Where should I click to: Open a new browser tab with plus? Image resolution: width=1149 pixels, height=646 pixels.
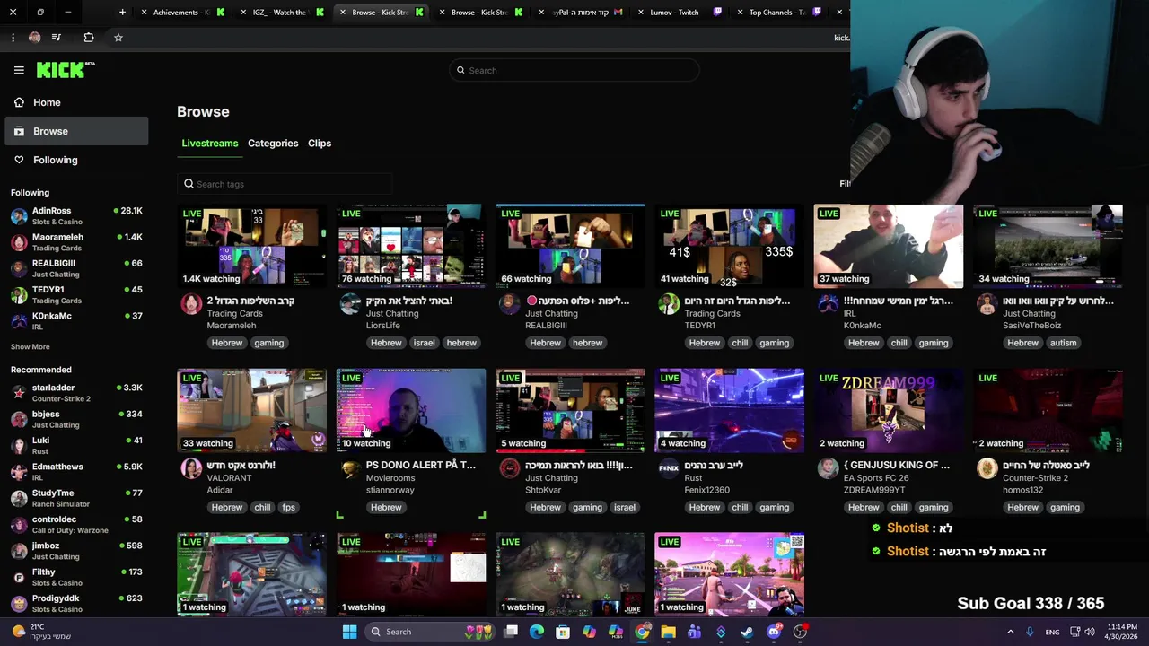[122, 12]
